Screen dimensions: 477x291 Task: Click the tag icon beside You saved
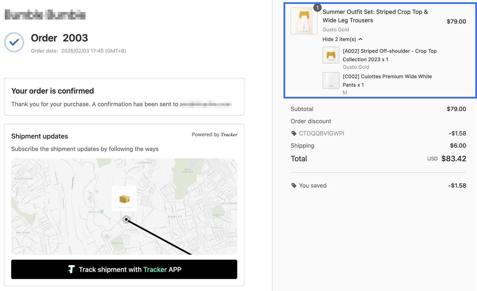294,186
